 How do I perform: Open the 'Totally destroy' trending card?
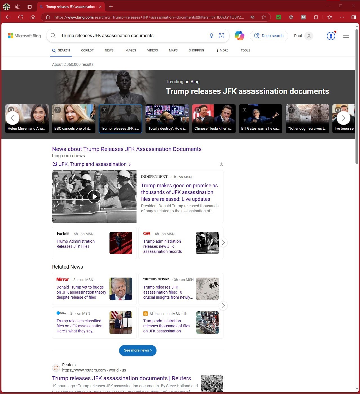coord(167,119)
